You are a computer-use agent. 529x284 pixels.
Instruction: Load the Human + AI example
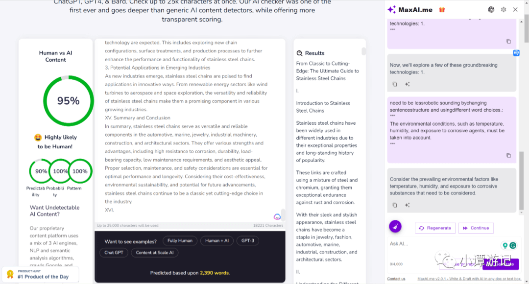click(x=217, y=240)
